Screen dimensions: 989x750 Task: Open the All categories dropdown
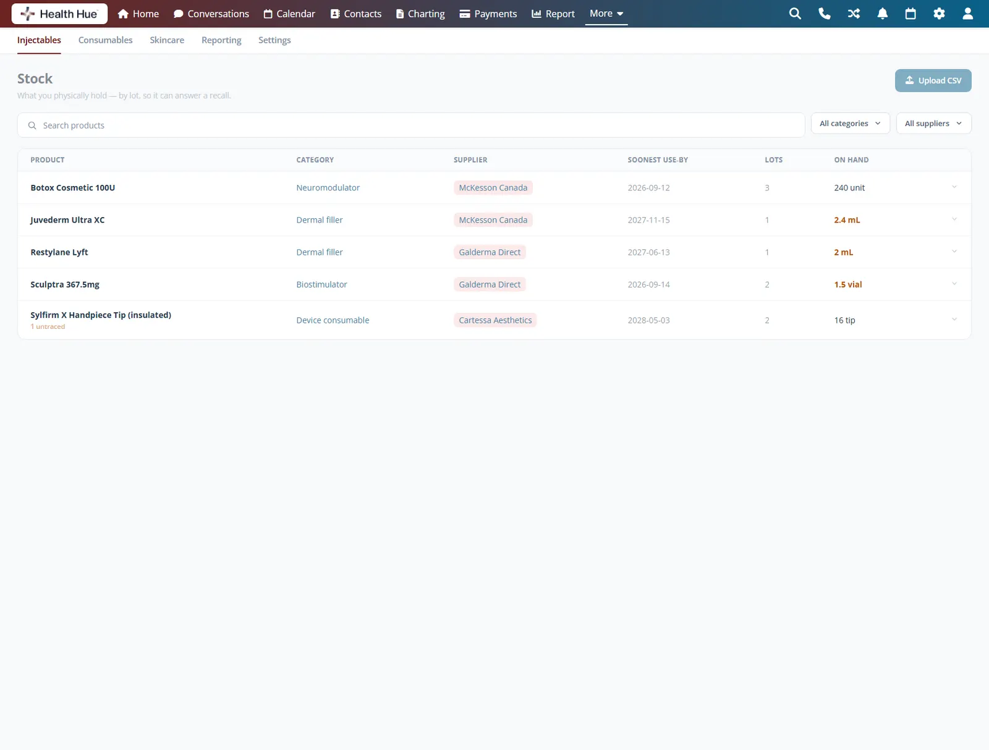coord(850,123)
